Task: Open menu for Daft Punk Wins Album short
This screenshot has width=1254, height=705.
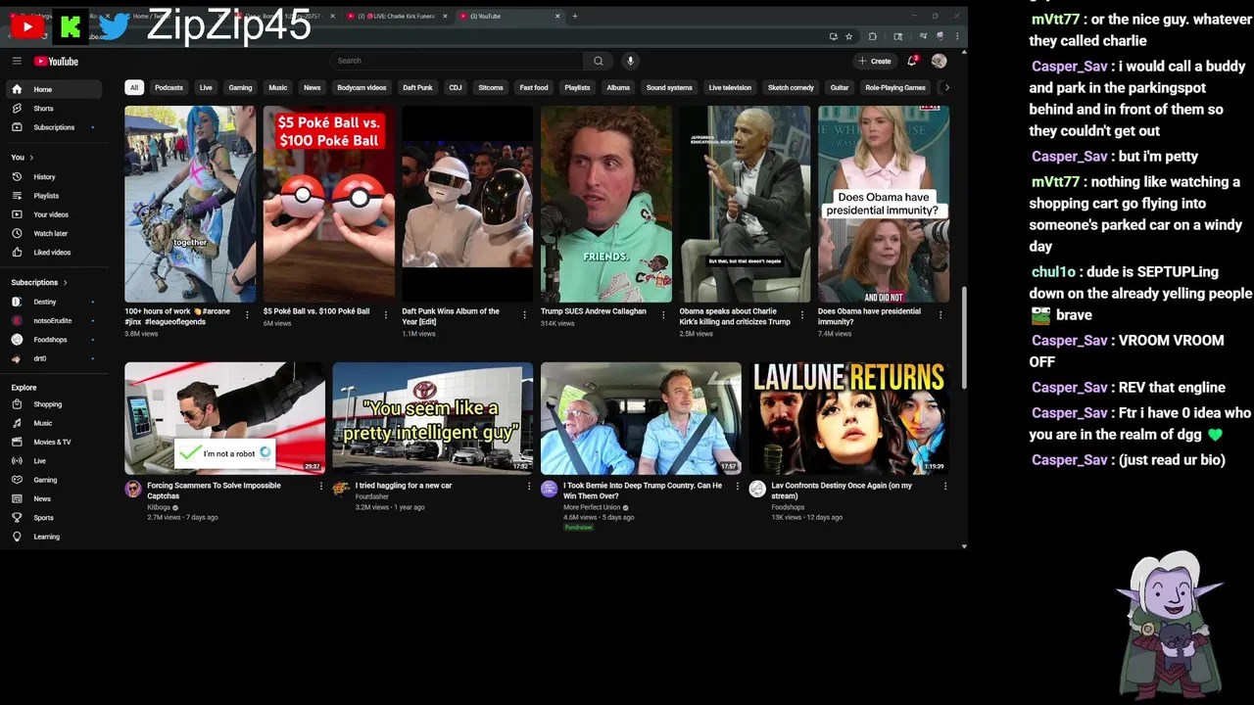Action: coord(524,315)
